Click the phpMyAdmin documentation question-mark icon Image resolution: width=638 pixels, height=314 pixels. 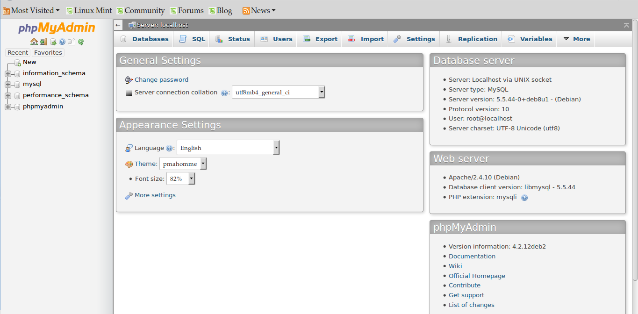tap(62, 42)
